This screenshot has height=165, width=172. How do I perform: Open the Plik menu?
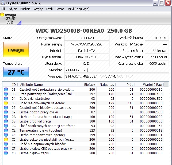[x=3, y=9]
